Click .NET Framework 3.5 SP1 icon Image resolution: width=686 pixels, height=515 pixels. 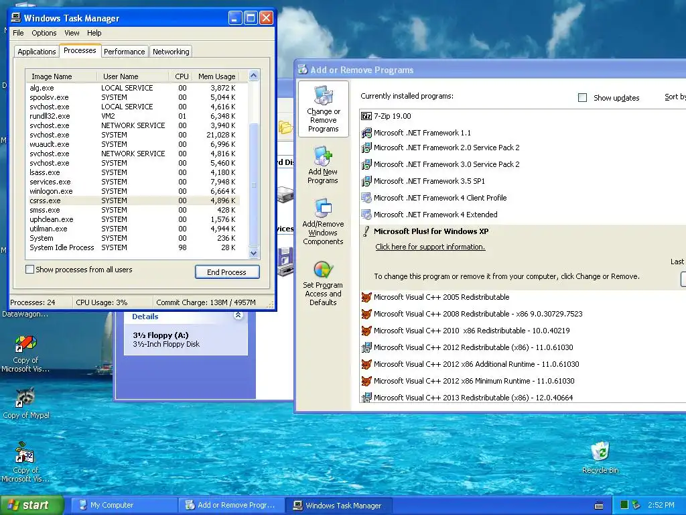pos(366,181)
